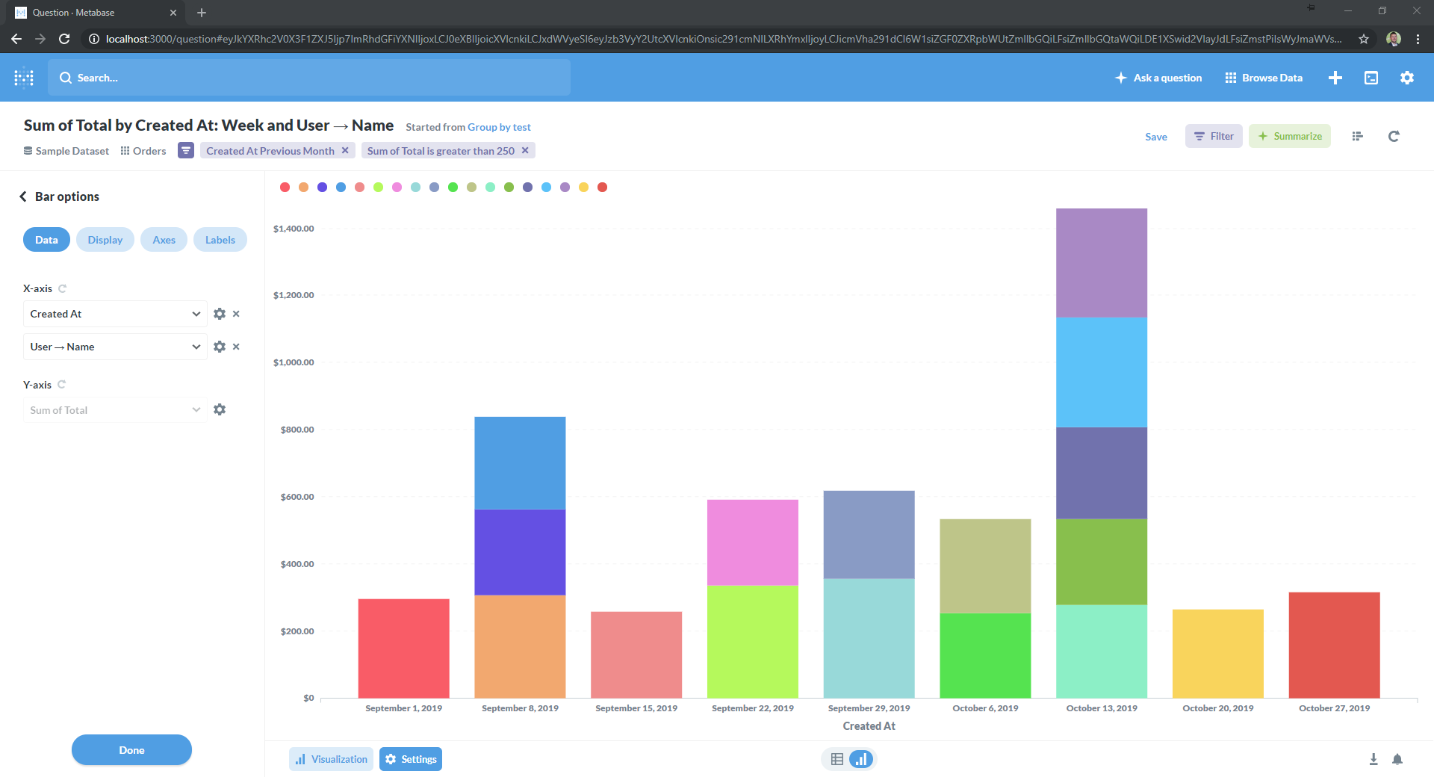Open the Axes tab in Bar options
This screenshot has width=1434, height=777.
164,239
